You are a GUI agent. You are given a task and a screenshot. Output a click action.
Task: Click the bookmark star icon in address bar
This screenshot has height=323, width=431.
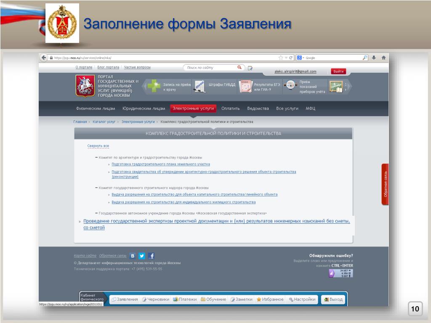click(x=281, y=58)
